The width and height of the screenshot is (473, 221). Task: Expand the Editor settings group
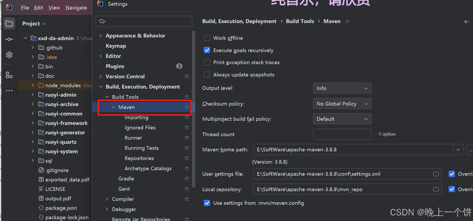[x=101, y=56]
